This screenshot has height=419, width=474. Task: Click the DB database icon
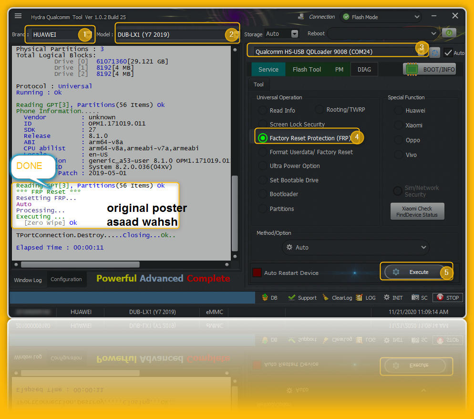265,297
